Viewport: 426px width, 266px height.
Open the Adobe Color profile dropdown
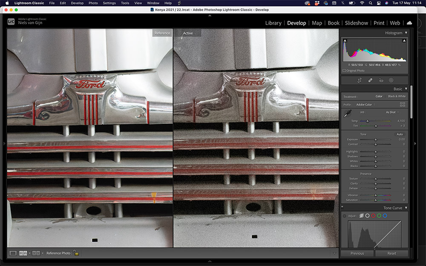366,105
